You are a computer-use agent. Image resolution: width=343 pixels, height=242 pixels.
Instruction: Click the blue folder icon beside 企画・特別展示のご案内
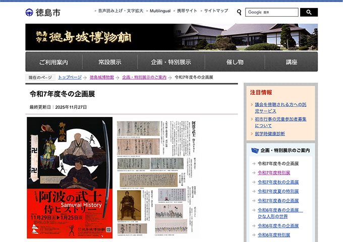(x=255, y=150)
